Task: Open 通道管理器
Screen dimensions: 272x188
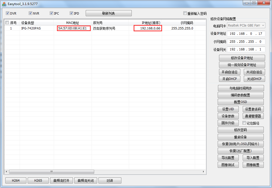Action: [x=253, y=116]
